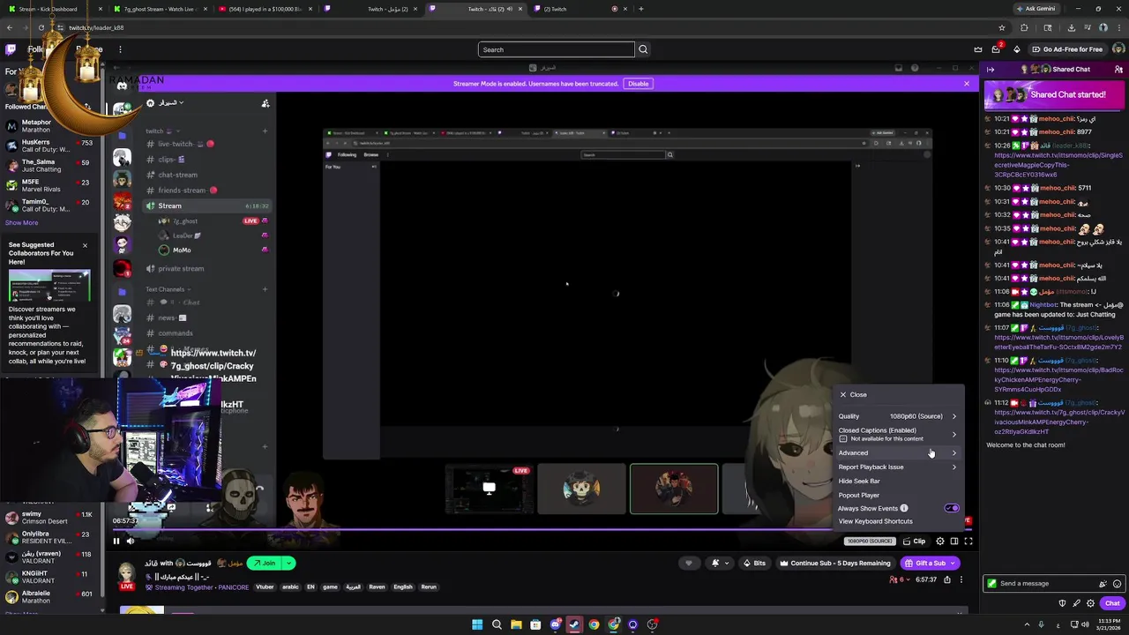Click the Rerun stream tag

coord(429,587)
